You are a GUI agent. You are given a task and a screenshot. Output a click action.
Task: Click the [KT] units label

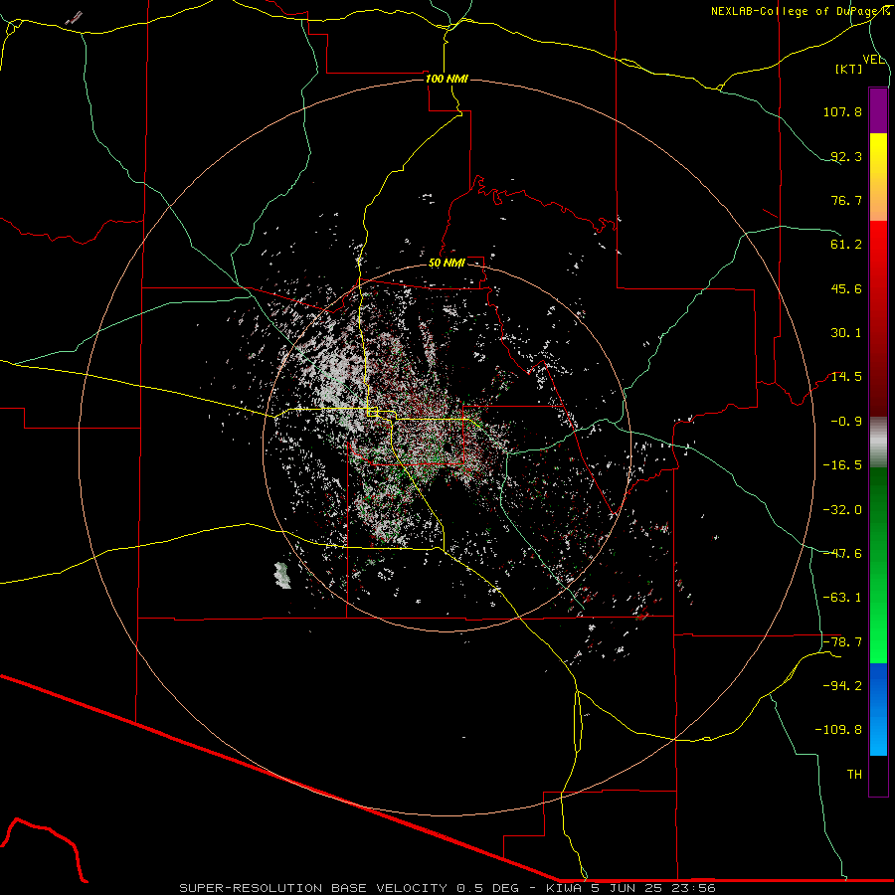click(849, 69)
